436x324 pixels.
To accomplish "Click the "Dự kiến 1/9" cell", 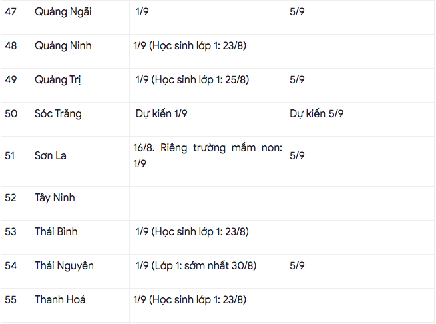I will (161, 114).
